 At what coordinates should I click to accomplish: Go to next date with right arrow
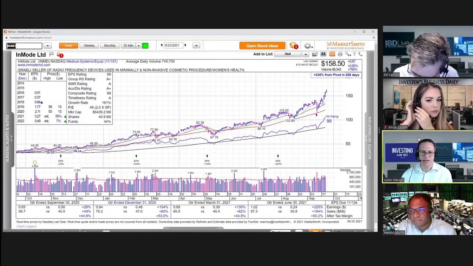coord(186,45)
